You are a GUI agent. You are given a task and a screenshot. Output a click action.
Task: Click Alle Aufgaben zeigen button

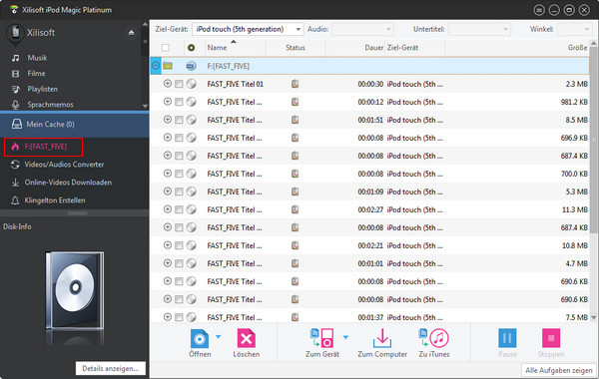558,370
